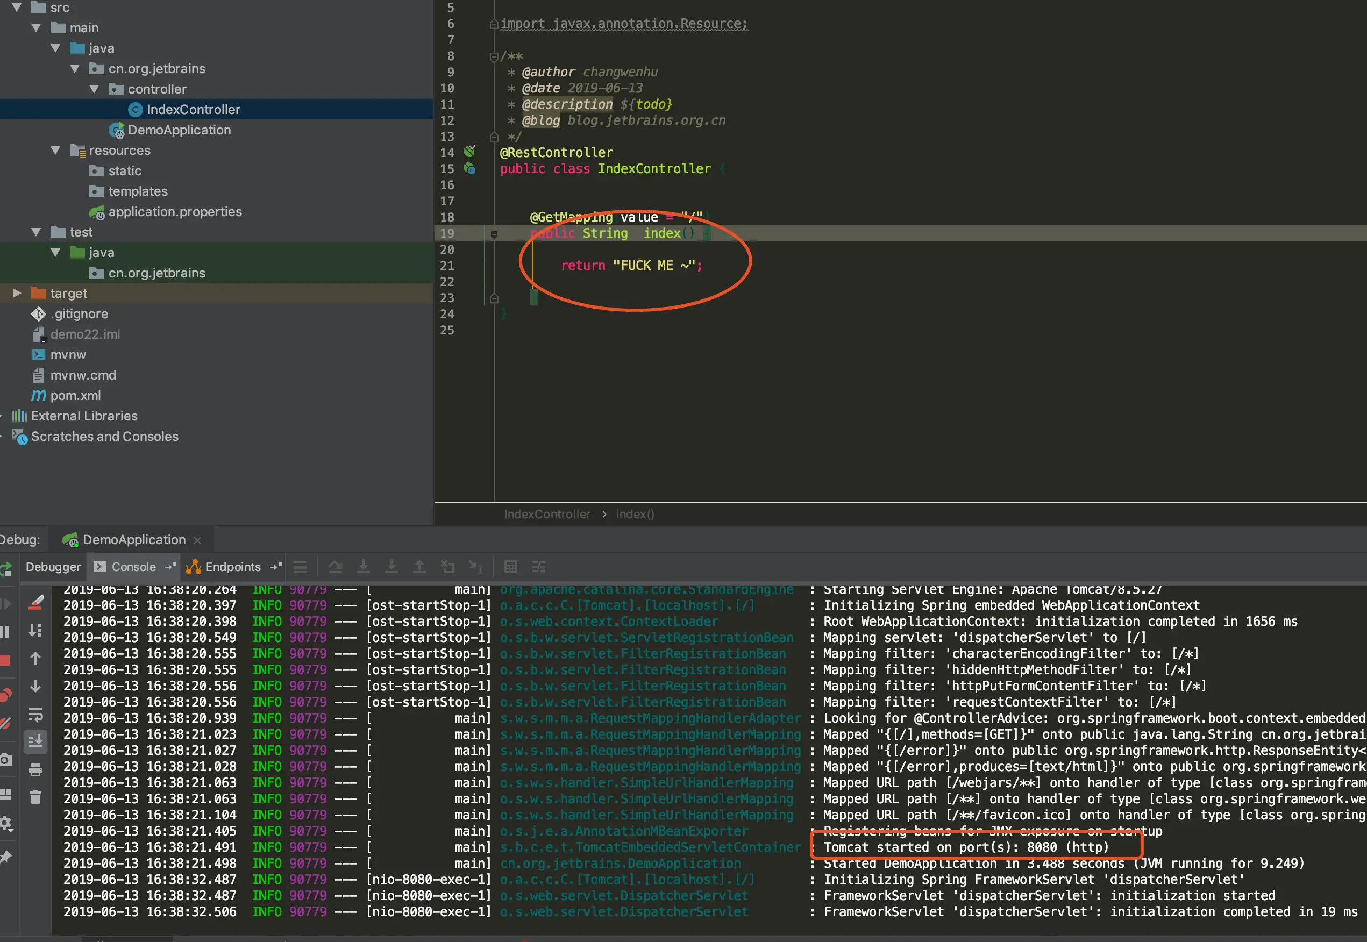
Task: Click the Step Into debugger icon
Action: 364,567
